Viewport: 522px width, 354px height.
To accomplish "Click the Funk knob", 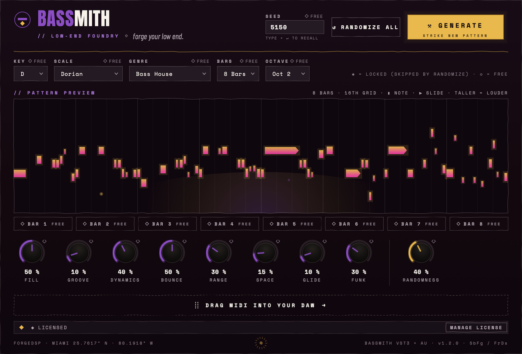I will pyautogui.click(x=358, y=252).
